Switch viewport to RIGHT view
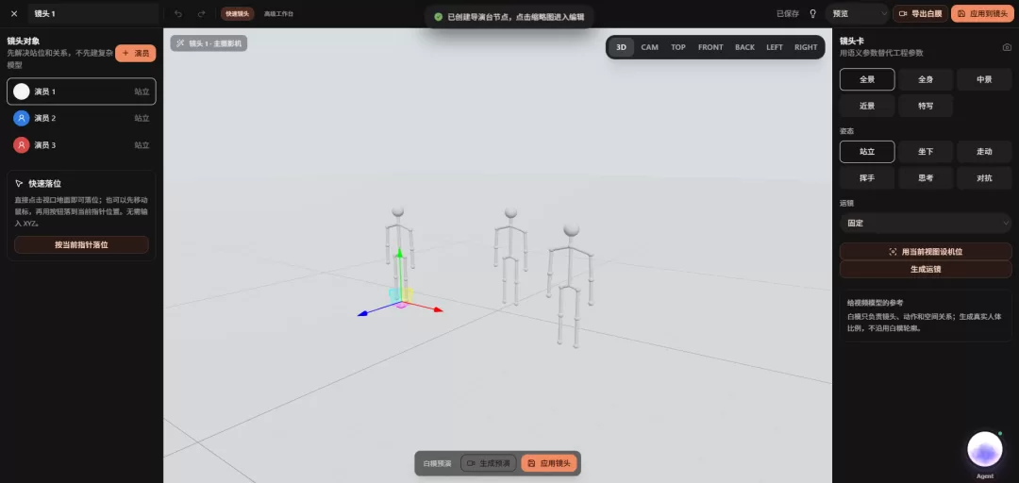The height and width of the screenshot is (483, 1019). pos(806,47)
